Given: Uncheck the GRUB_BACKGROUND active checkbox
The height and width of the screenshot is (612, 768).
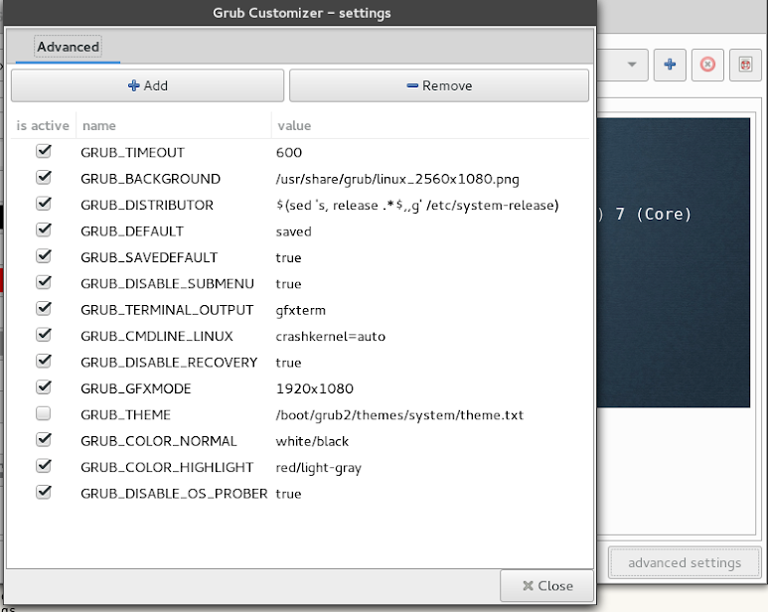Looking at the screenshot, I should (44, 177).
